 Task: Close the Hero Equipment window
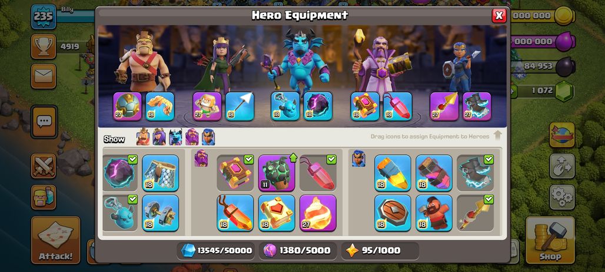[x=499, y=15]
